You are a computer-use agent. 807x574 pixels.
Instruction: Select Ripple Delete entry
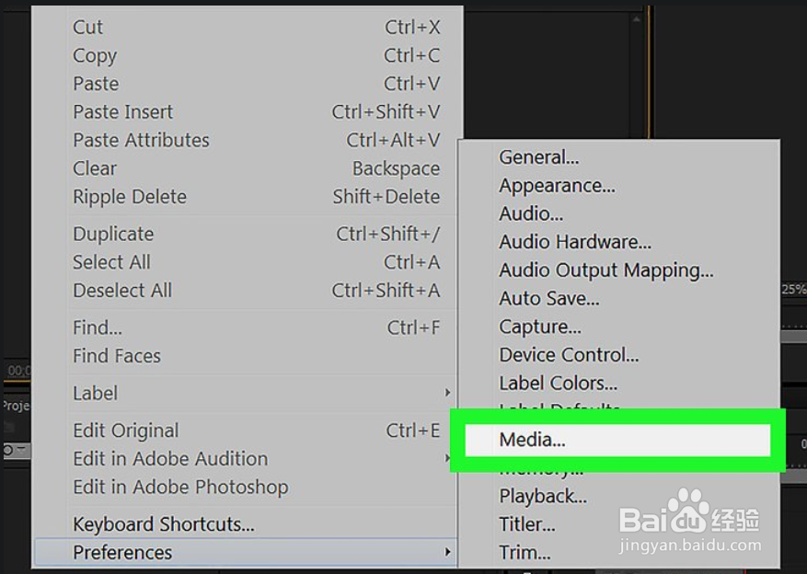point(130,197)
